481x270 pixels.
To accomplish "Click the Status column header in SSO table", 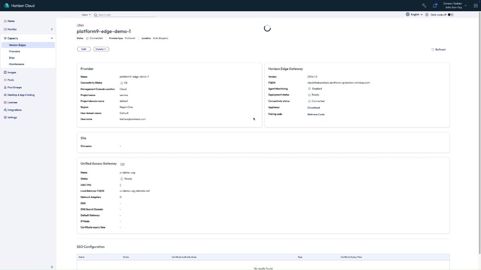I will (x=126, y=257).
